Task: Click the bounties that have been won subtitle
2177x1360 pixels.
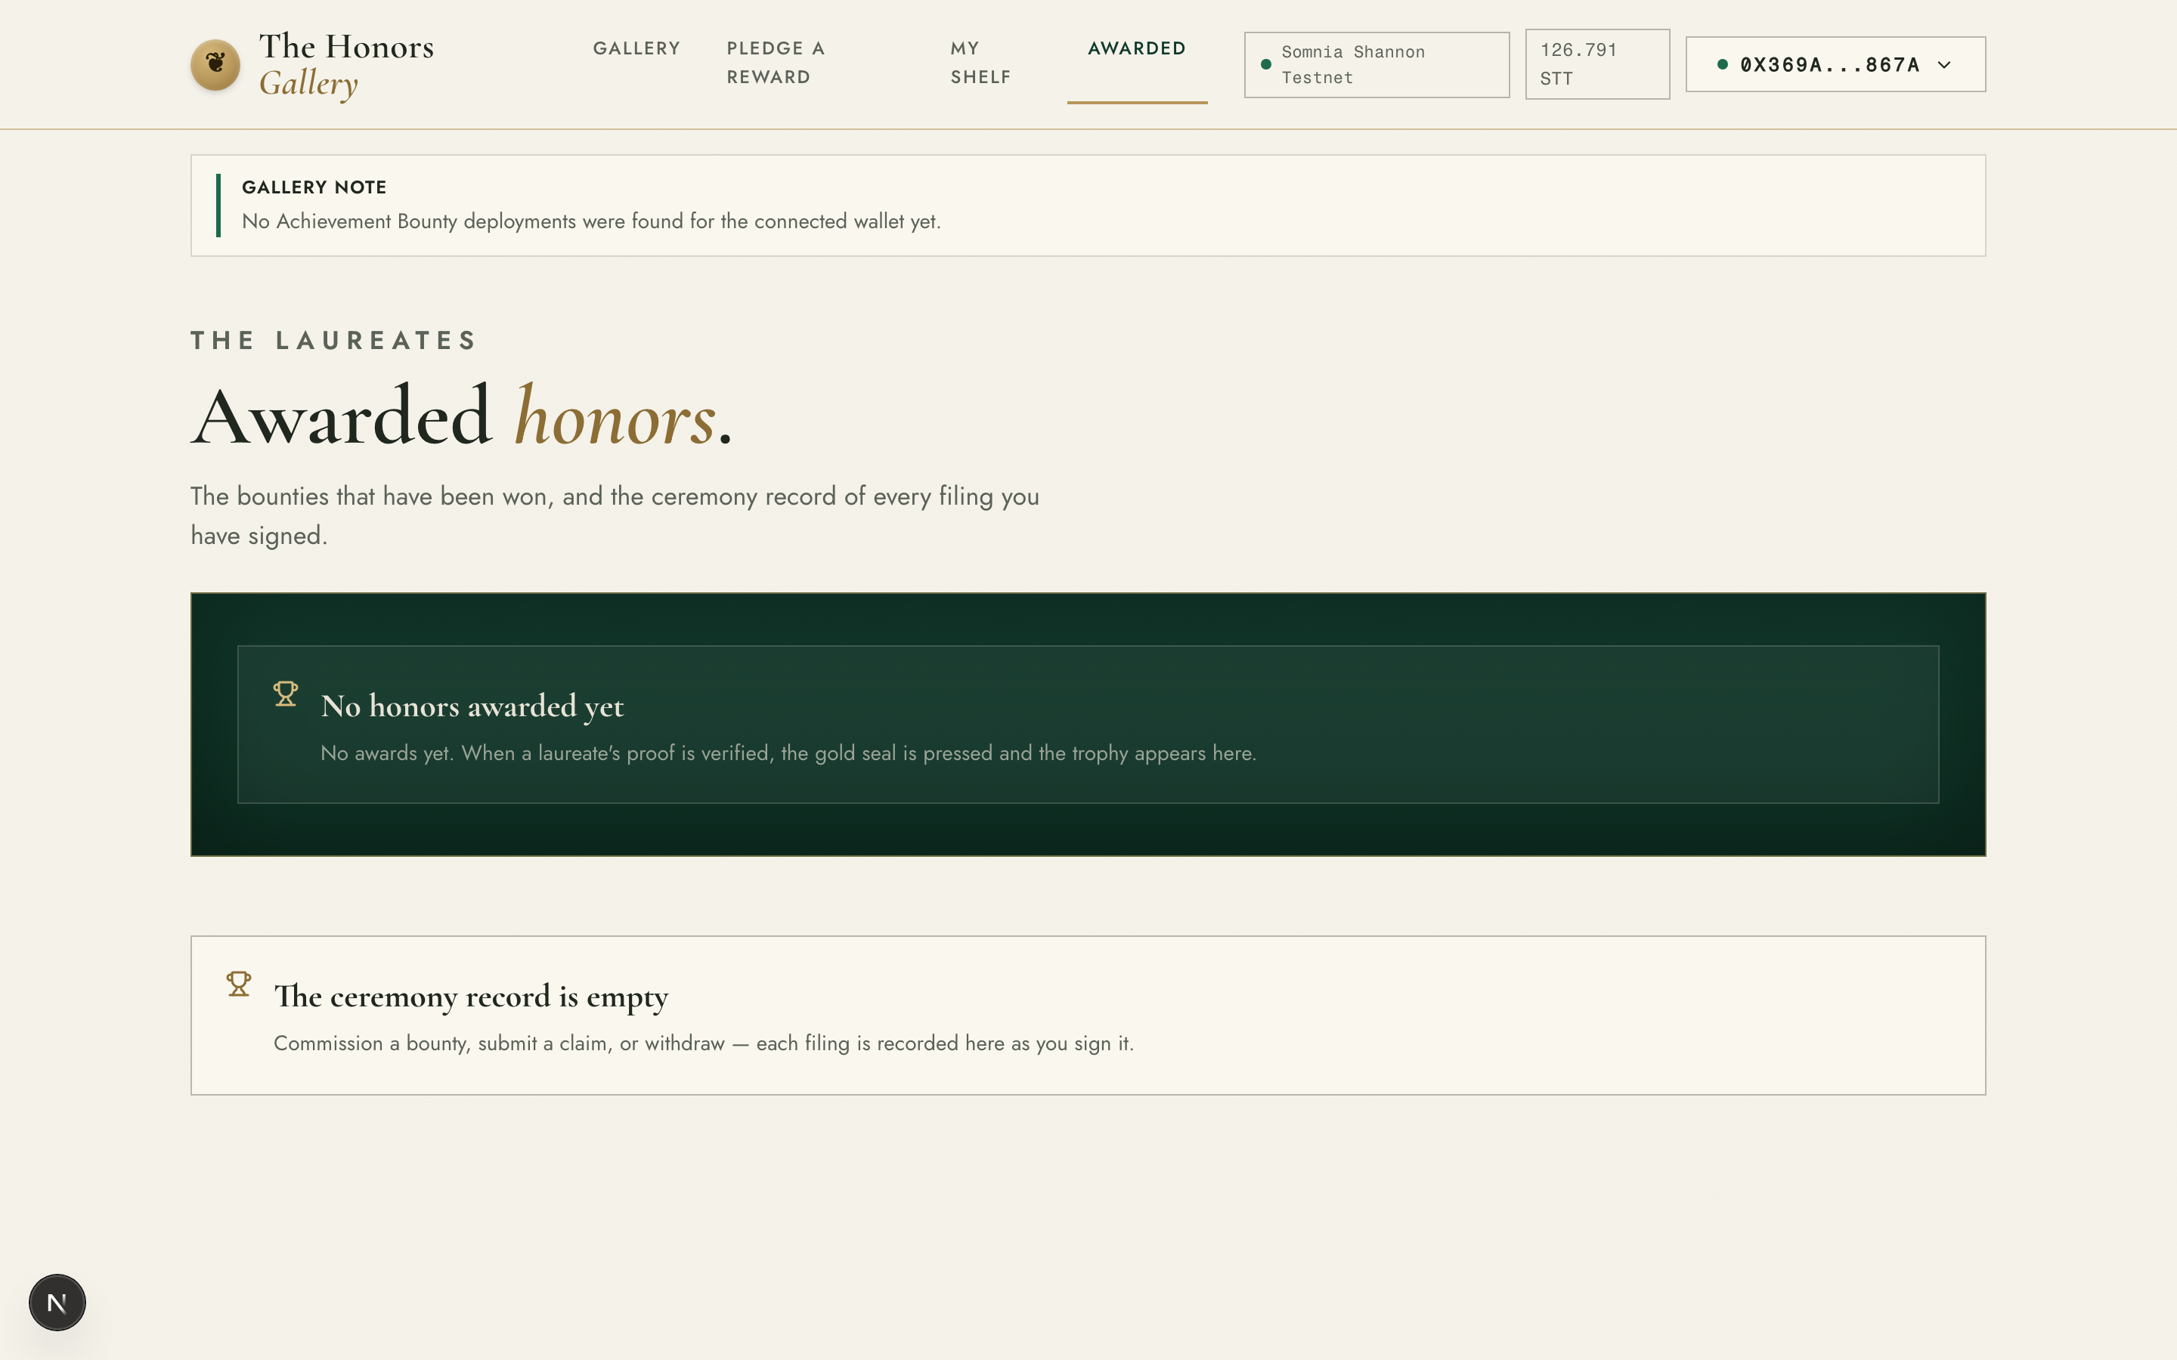Action: point(615,515)
